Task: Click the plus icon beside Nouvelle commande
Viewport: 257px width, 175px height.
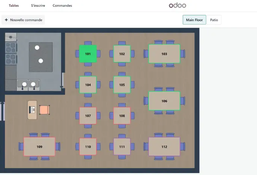Action: [x=6, y=20]
